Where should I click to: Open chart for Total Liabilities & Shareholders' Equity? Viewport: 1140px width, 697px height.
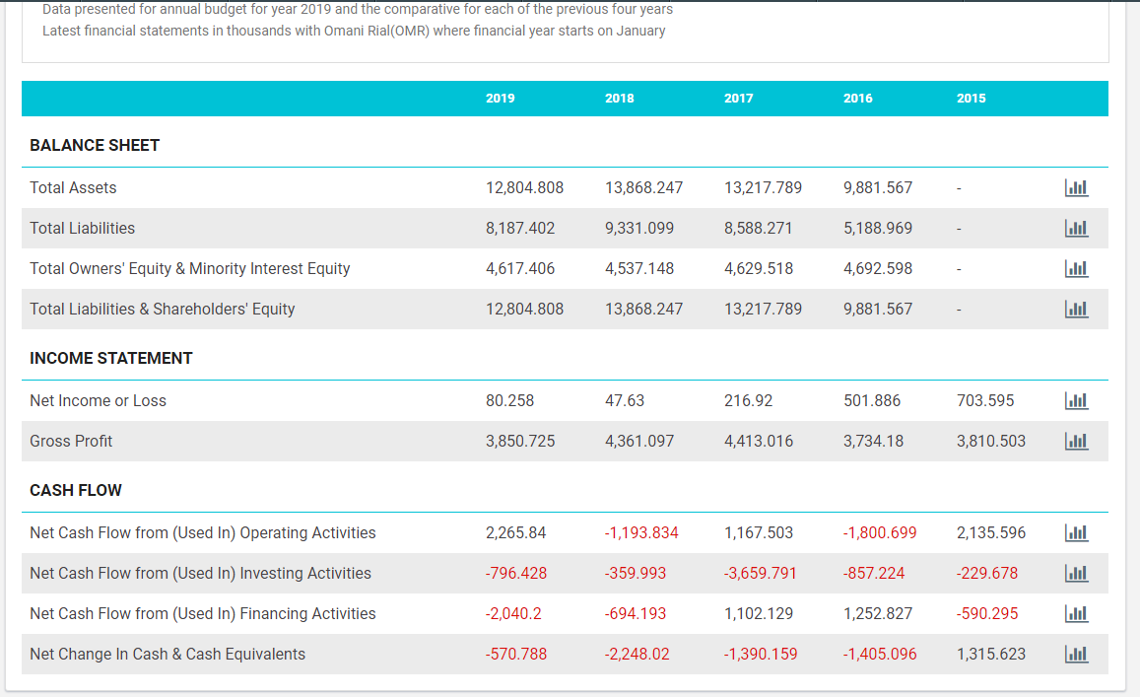[x=1076, y=309]
